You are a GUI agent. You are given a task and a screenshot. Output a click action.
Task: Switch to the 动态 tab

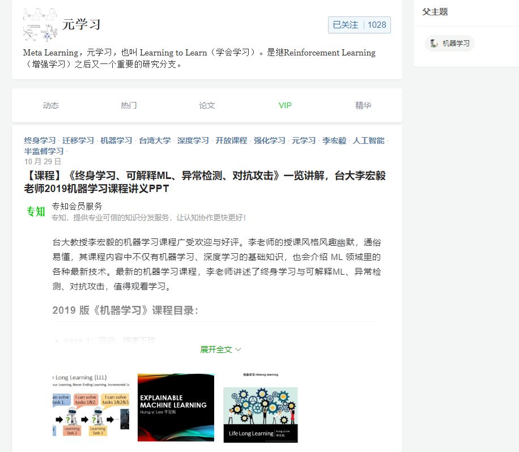click(x=50, y=105)
